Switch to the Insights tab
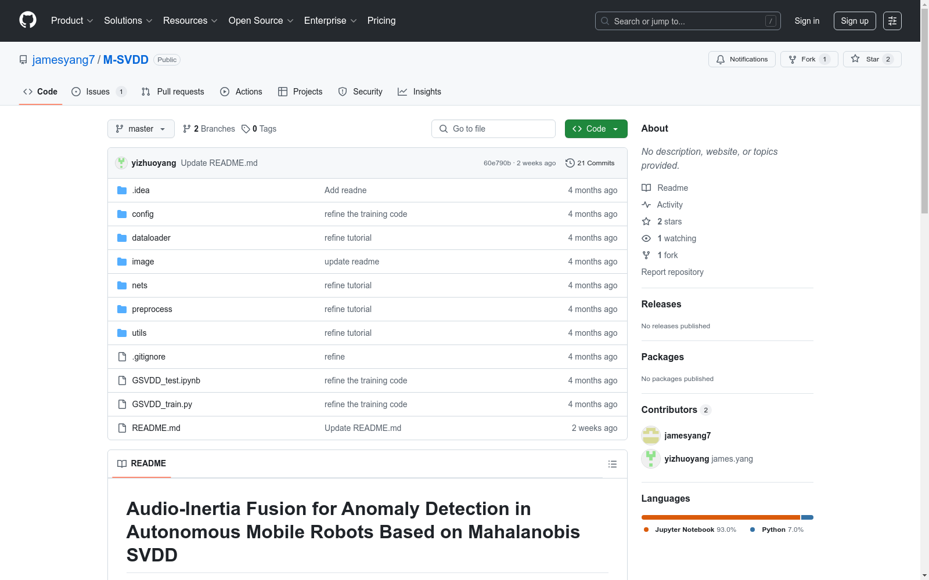Image resolution: width=929 pixels, height=580 pixels. point(419,92)
